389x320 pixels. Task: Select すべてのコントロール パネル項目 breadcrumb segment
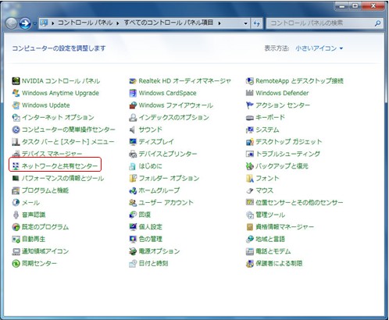[168, 23]
